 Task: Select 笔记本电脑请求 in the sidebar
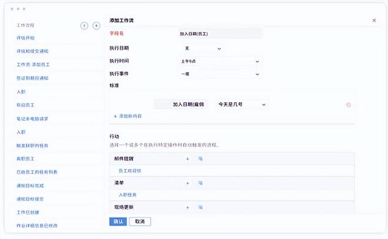32,119
